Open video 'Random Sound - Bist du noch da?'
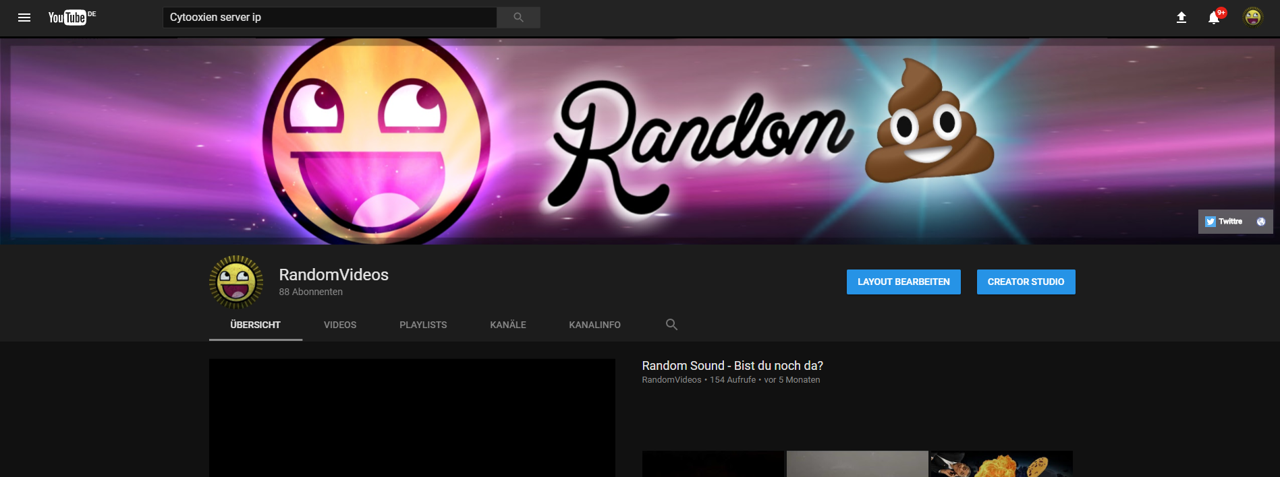Viewport: 1280px width, 477px height. [x=732, y=366]
